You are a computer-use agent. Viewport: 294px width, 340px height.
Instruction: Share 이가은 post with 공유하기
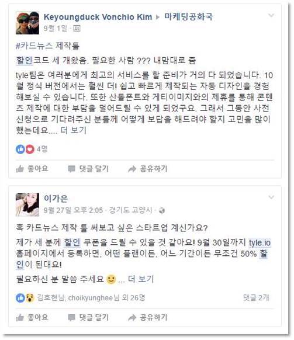click(x=148, y=317)
